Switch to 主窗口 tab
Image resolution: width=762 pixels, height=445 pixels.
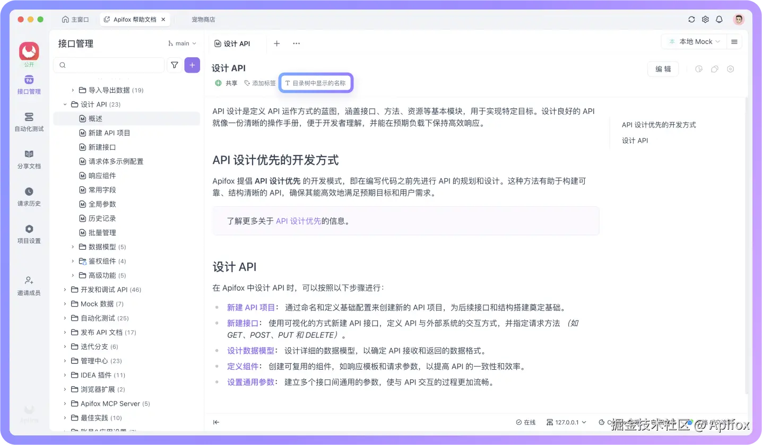pyautogui.click(x=75, y=19)
